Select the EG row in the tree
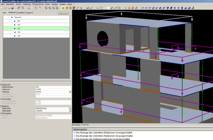Screen dimensions: 213x140 coord(36,28)
